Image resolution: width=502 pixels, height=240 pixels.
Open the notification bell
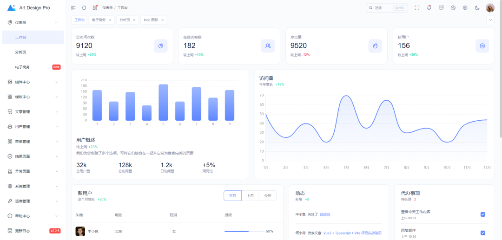point(429,8)
